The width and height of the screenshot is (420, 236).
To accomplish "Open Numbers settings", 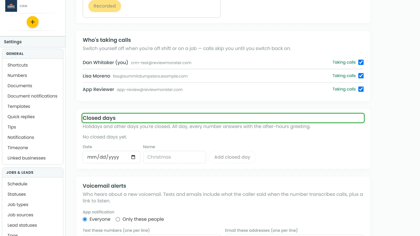I will pos(17,75).
